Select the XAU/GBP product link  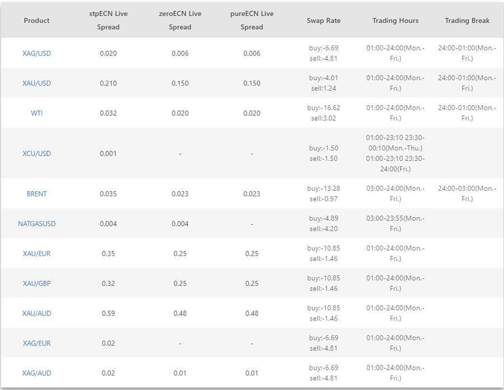[x=36, y=284]
